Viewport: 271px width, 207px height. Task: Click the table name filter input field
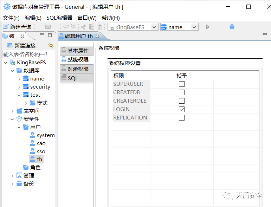[x=28, y=54]
